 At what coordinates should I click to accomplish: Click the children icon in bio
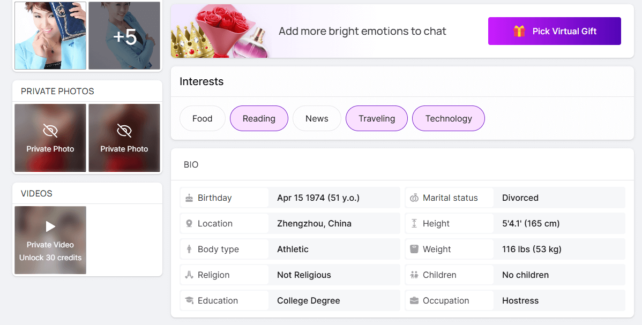click(414, 275)
